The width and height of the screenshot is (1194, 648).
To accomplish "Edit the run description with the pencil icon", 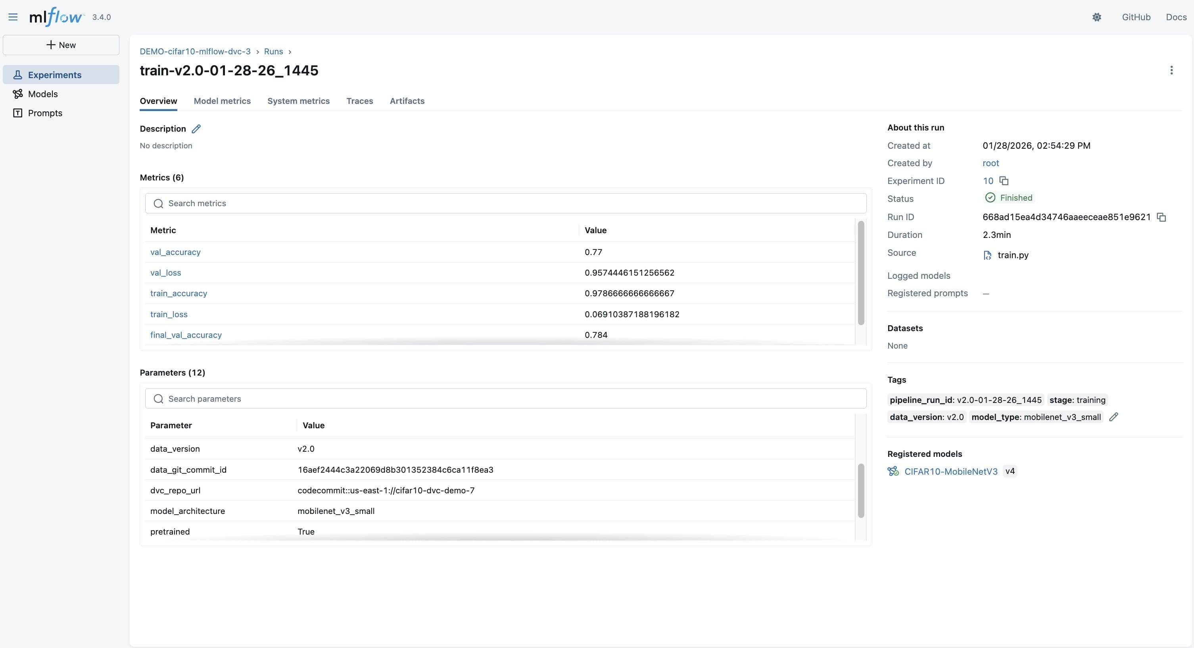I will (x=196, y=128).
